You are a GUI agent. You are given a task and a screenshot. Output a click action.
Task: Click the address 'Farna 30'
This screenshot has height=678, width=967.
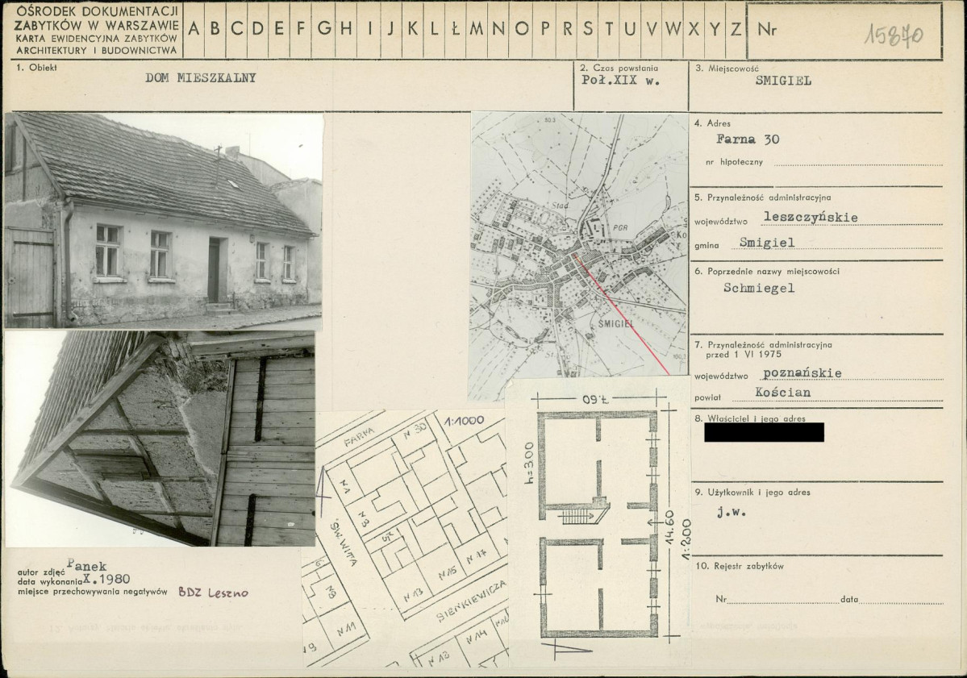748,139
